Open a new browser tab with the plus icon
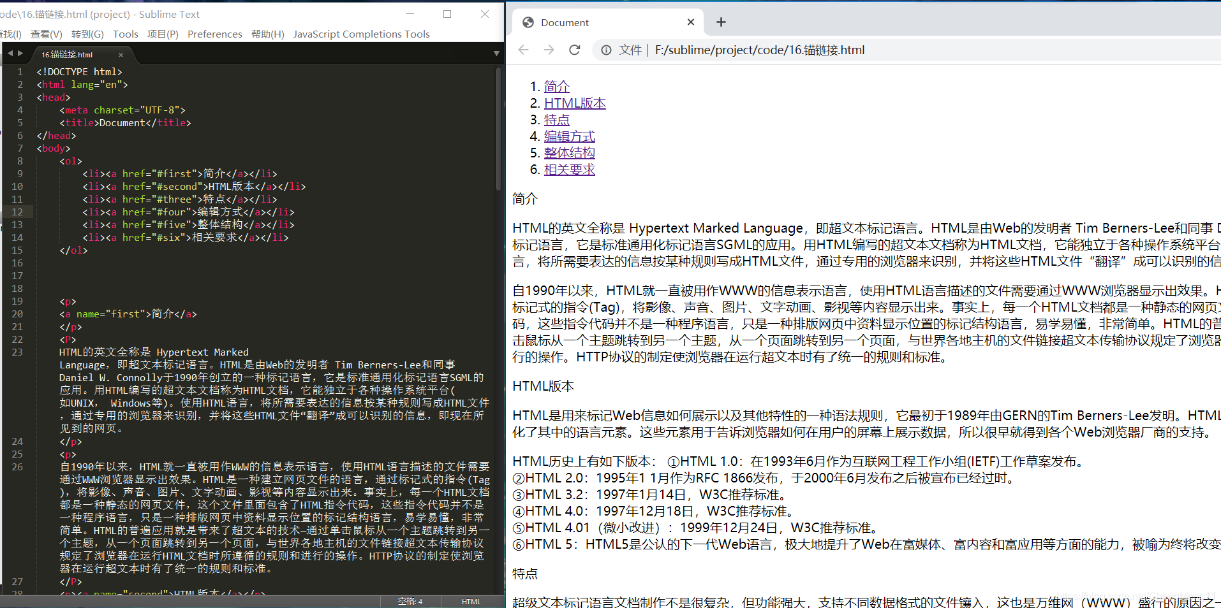Screen dimensions: 1221x608 [x=721, y=22]
